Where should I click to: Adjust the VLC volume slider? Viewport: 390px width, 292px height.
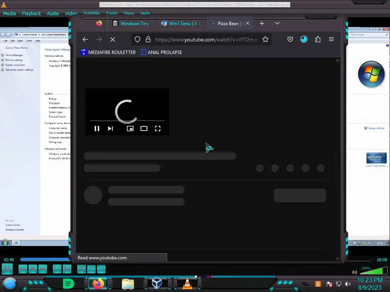click(x=373, y=271)
